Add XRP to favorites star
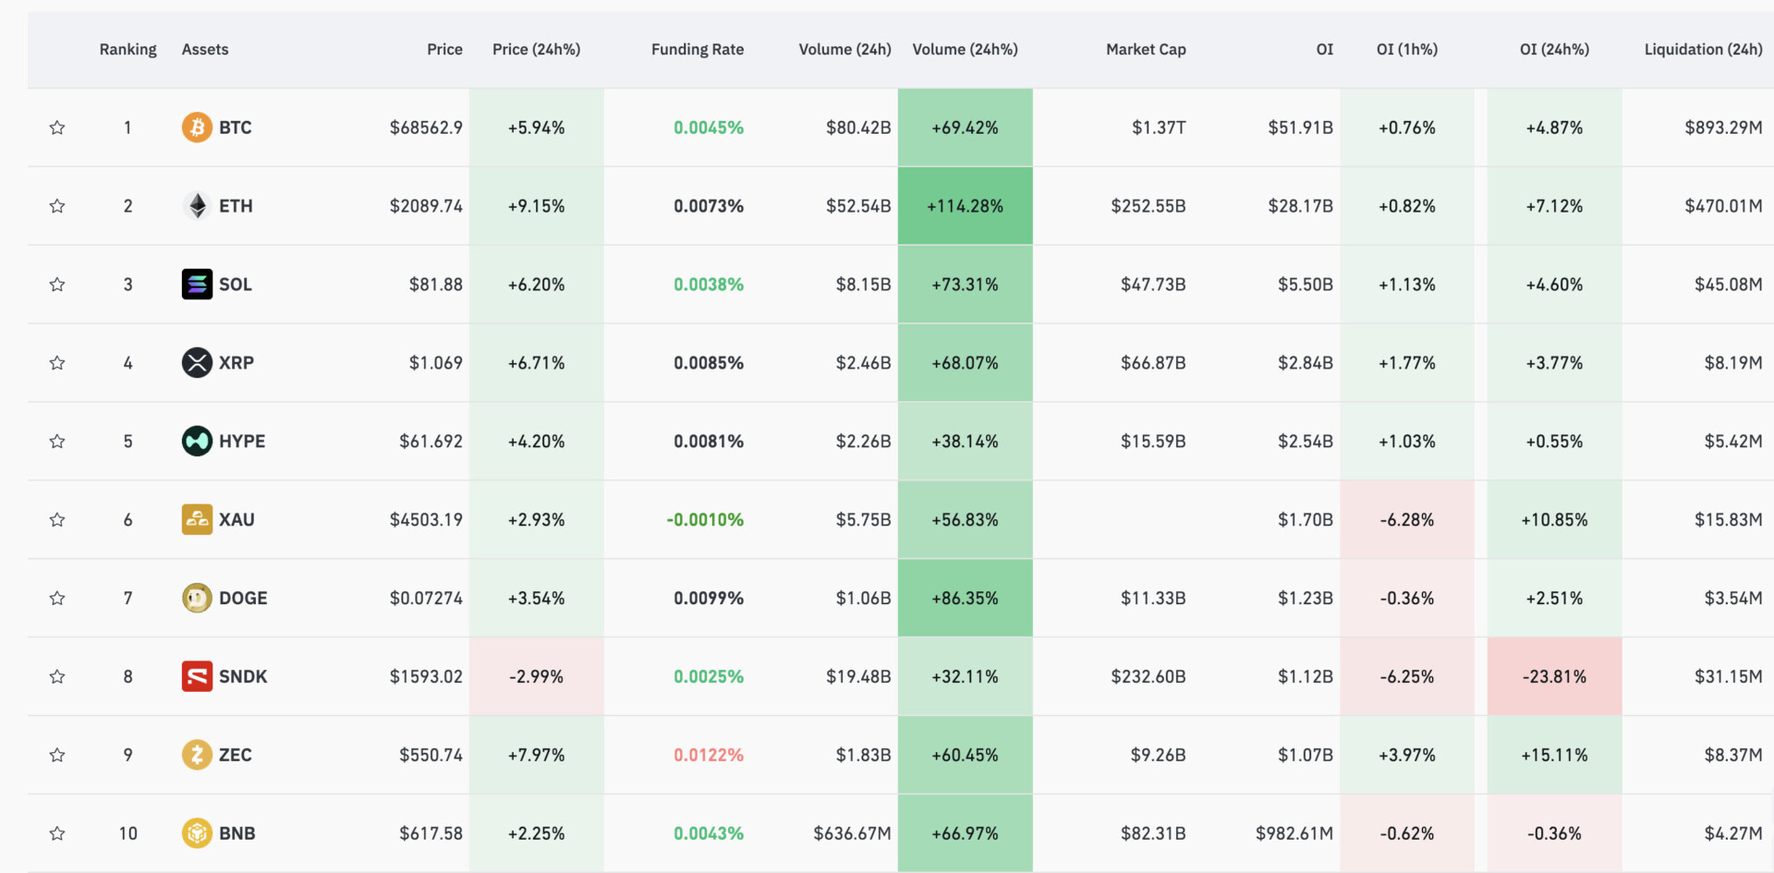 pyautogui.click(x=57, y=363)
